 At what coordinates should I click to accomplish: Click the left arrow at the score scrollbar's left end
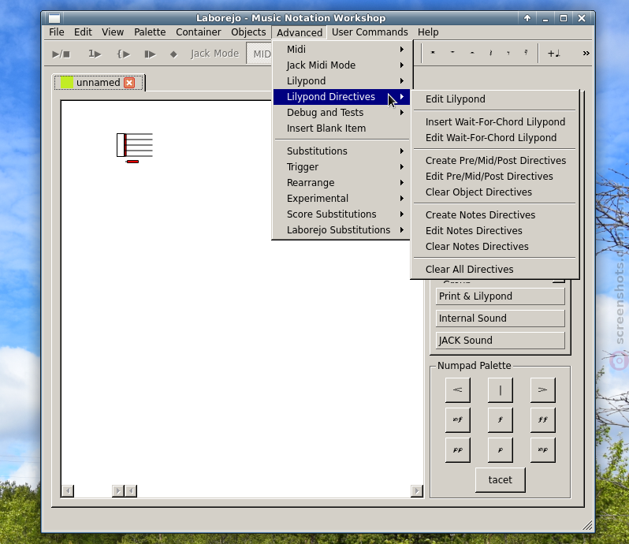coord(68,490)
